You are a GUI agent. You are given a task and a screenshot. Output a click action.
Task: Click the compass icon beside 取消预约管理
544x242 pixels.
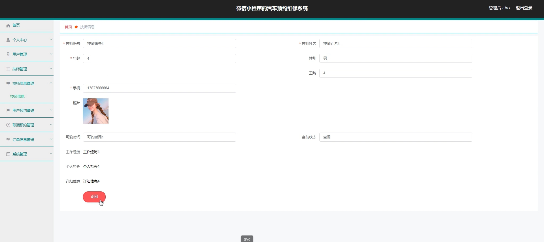(8, 125)
